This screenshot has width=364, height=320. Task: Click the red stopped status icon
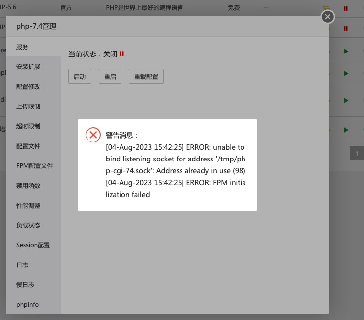click(x=121, y=54)
